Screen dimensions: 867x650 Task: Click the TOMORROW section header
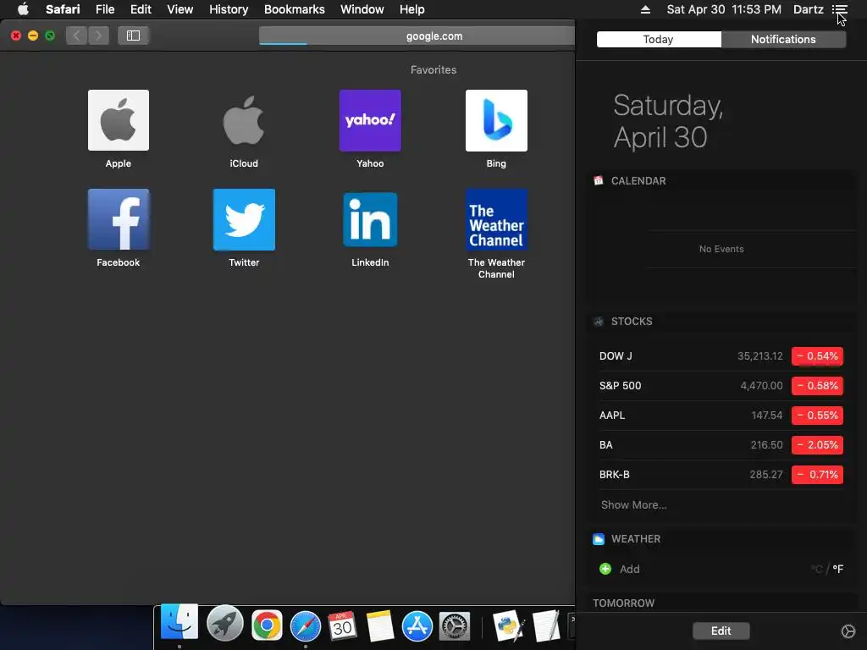point(624,603)
